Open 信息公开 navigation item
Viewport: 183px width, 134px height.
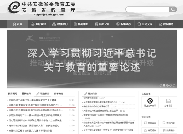click(x=102, y=24)
